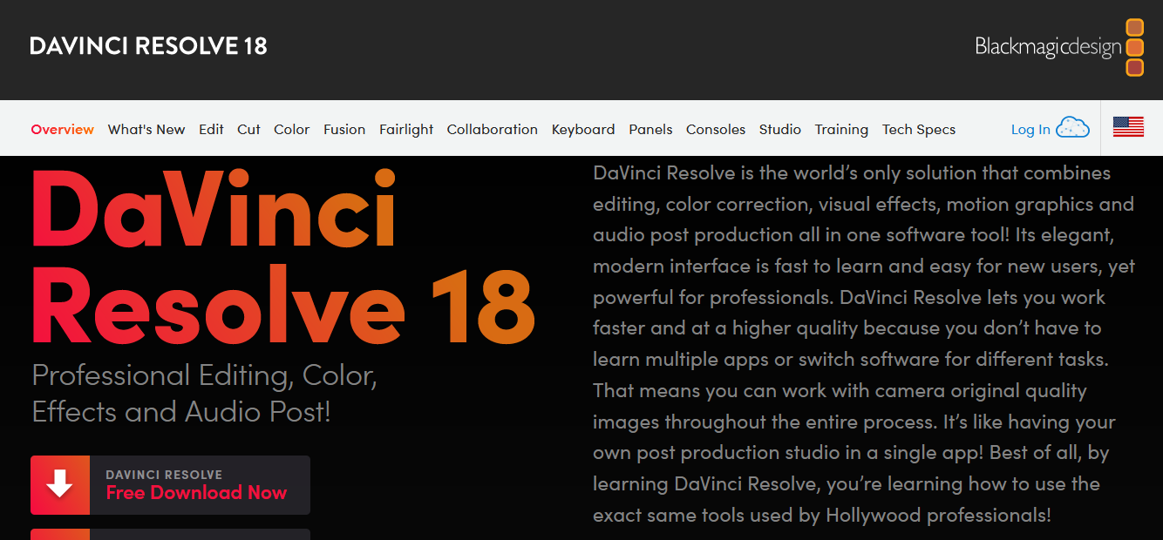Open the Fusion tab
This screenshot has width=1163, height=540.
click(x=344, y=129)
